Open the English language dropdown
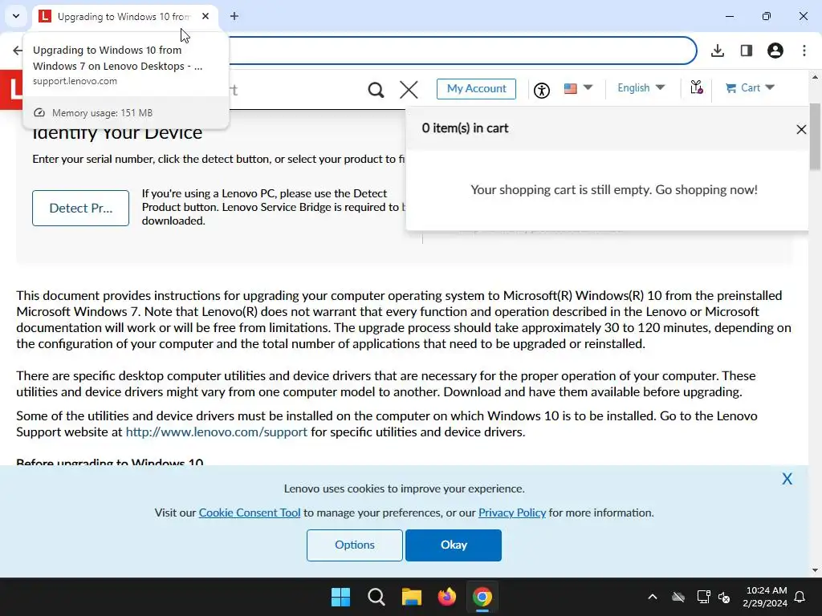Viewport: 822px width, 616px height. (641, 88)
